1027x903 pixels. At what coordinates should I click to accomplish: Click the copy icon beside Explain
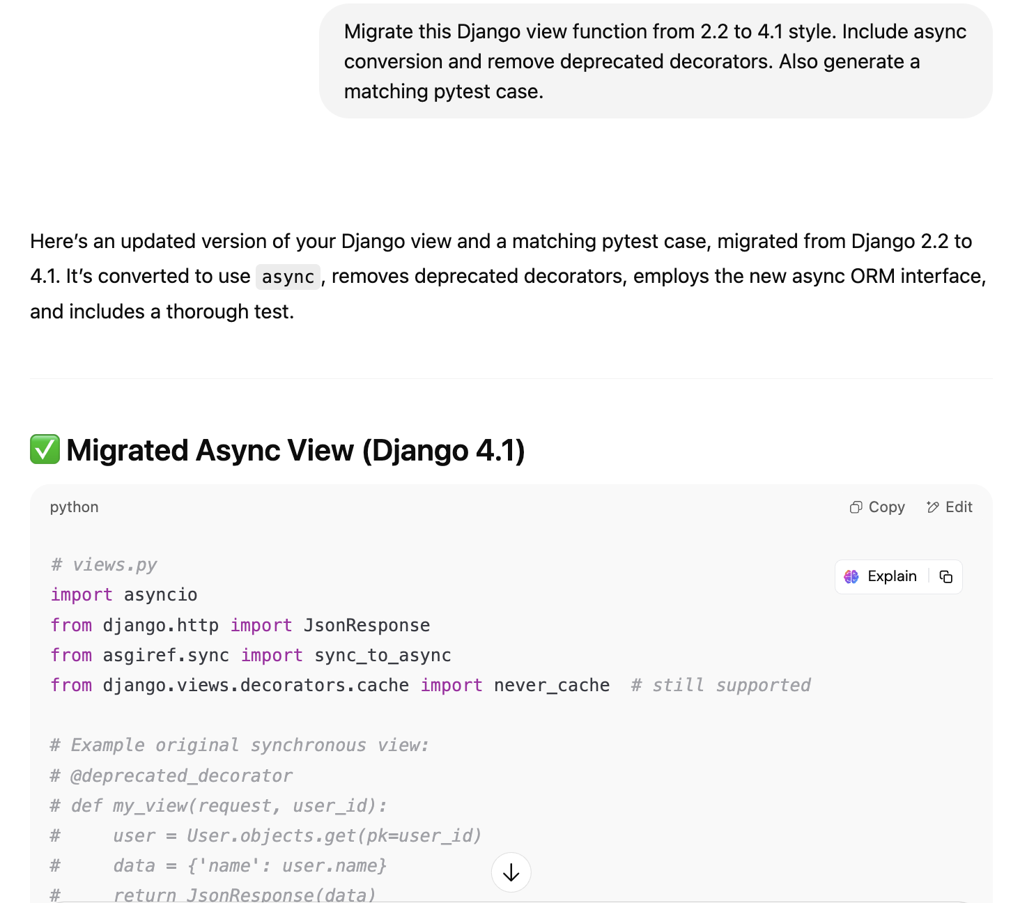[x=945, y=576]
